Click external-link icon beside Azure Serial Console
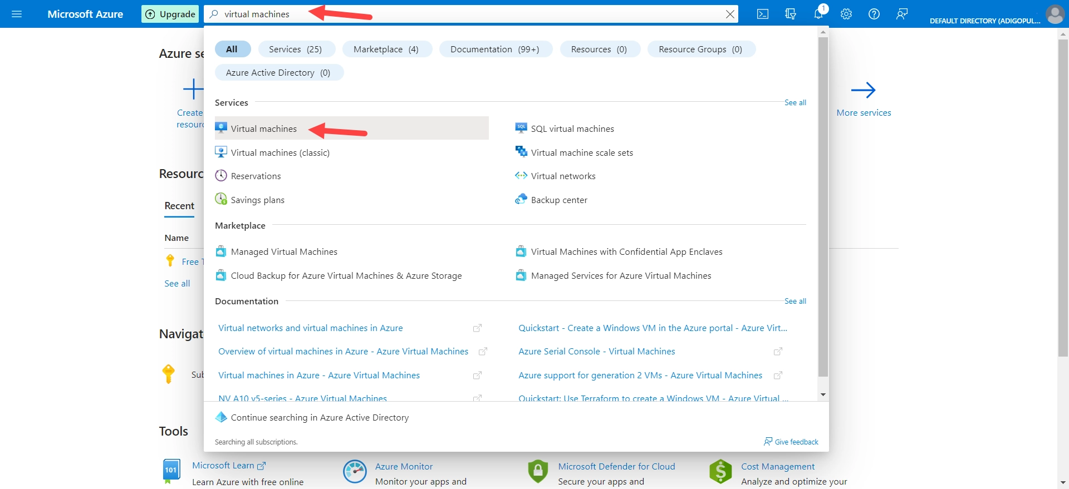Viewport: 1069px width, 489px height. (x=778, y=352)
